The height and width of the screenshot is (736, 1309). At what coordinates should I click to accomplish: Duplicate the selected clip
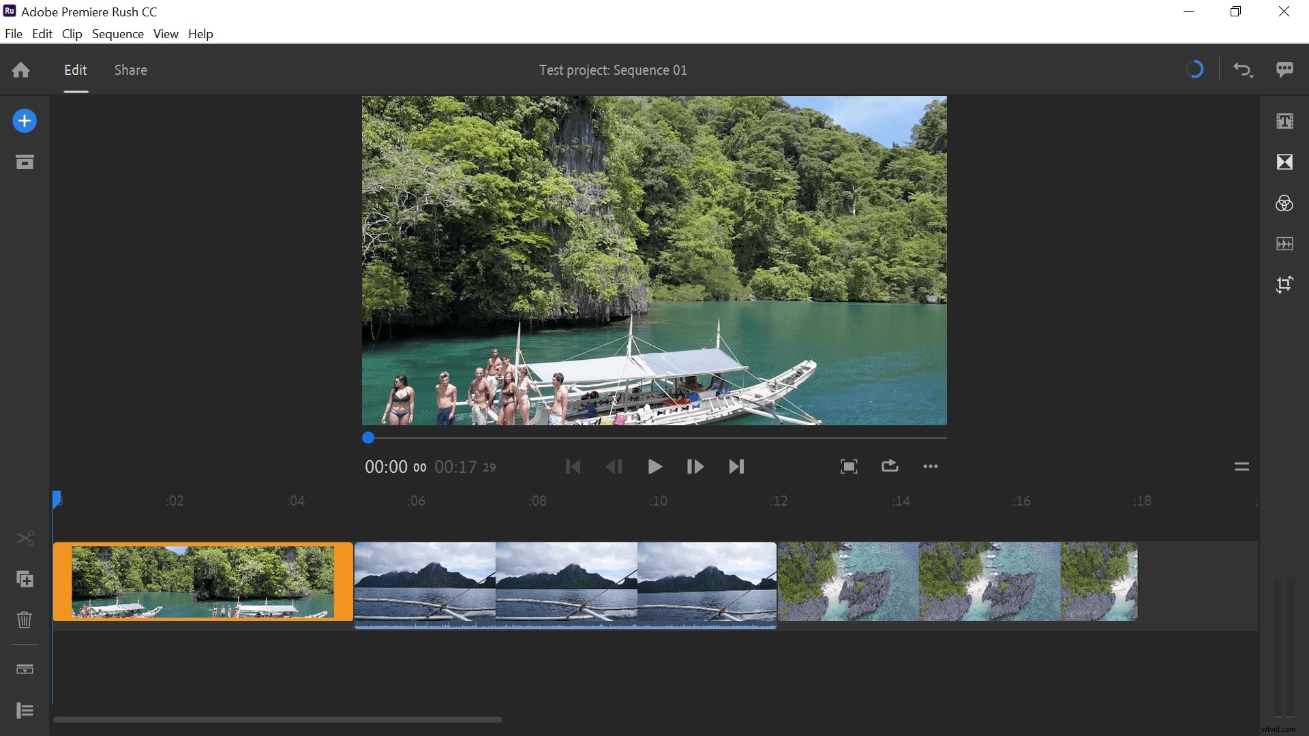tap(25, 579)
